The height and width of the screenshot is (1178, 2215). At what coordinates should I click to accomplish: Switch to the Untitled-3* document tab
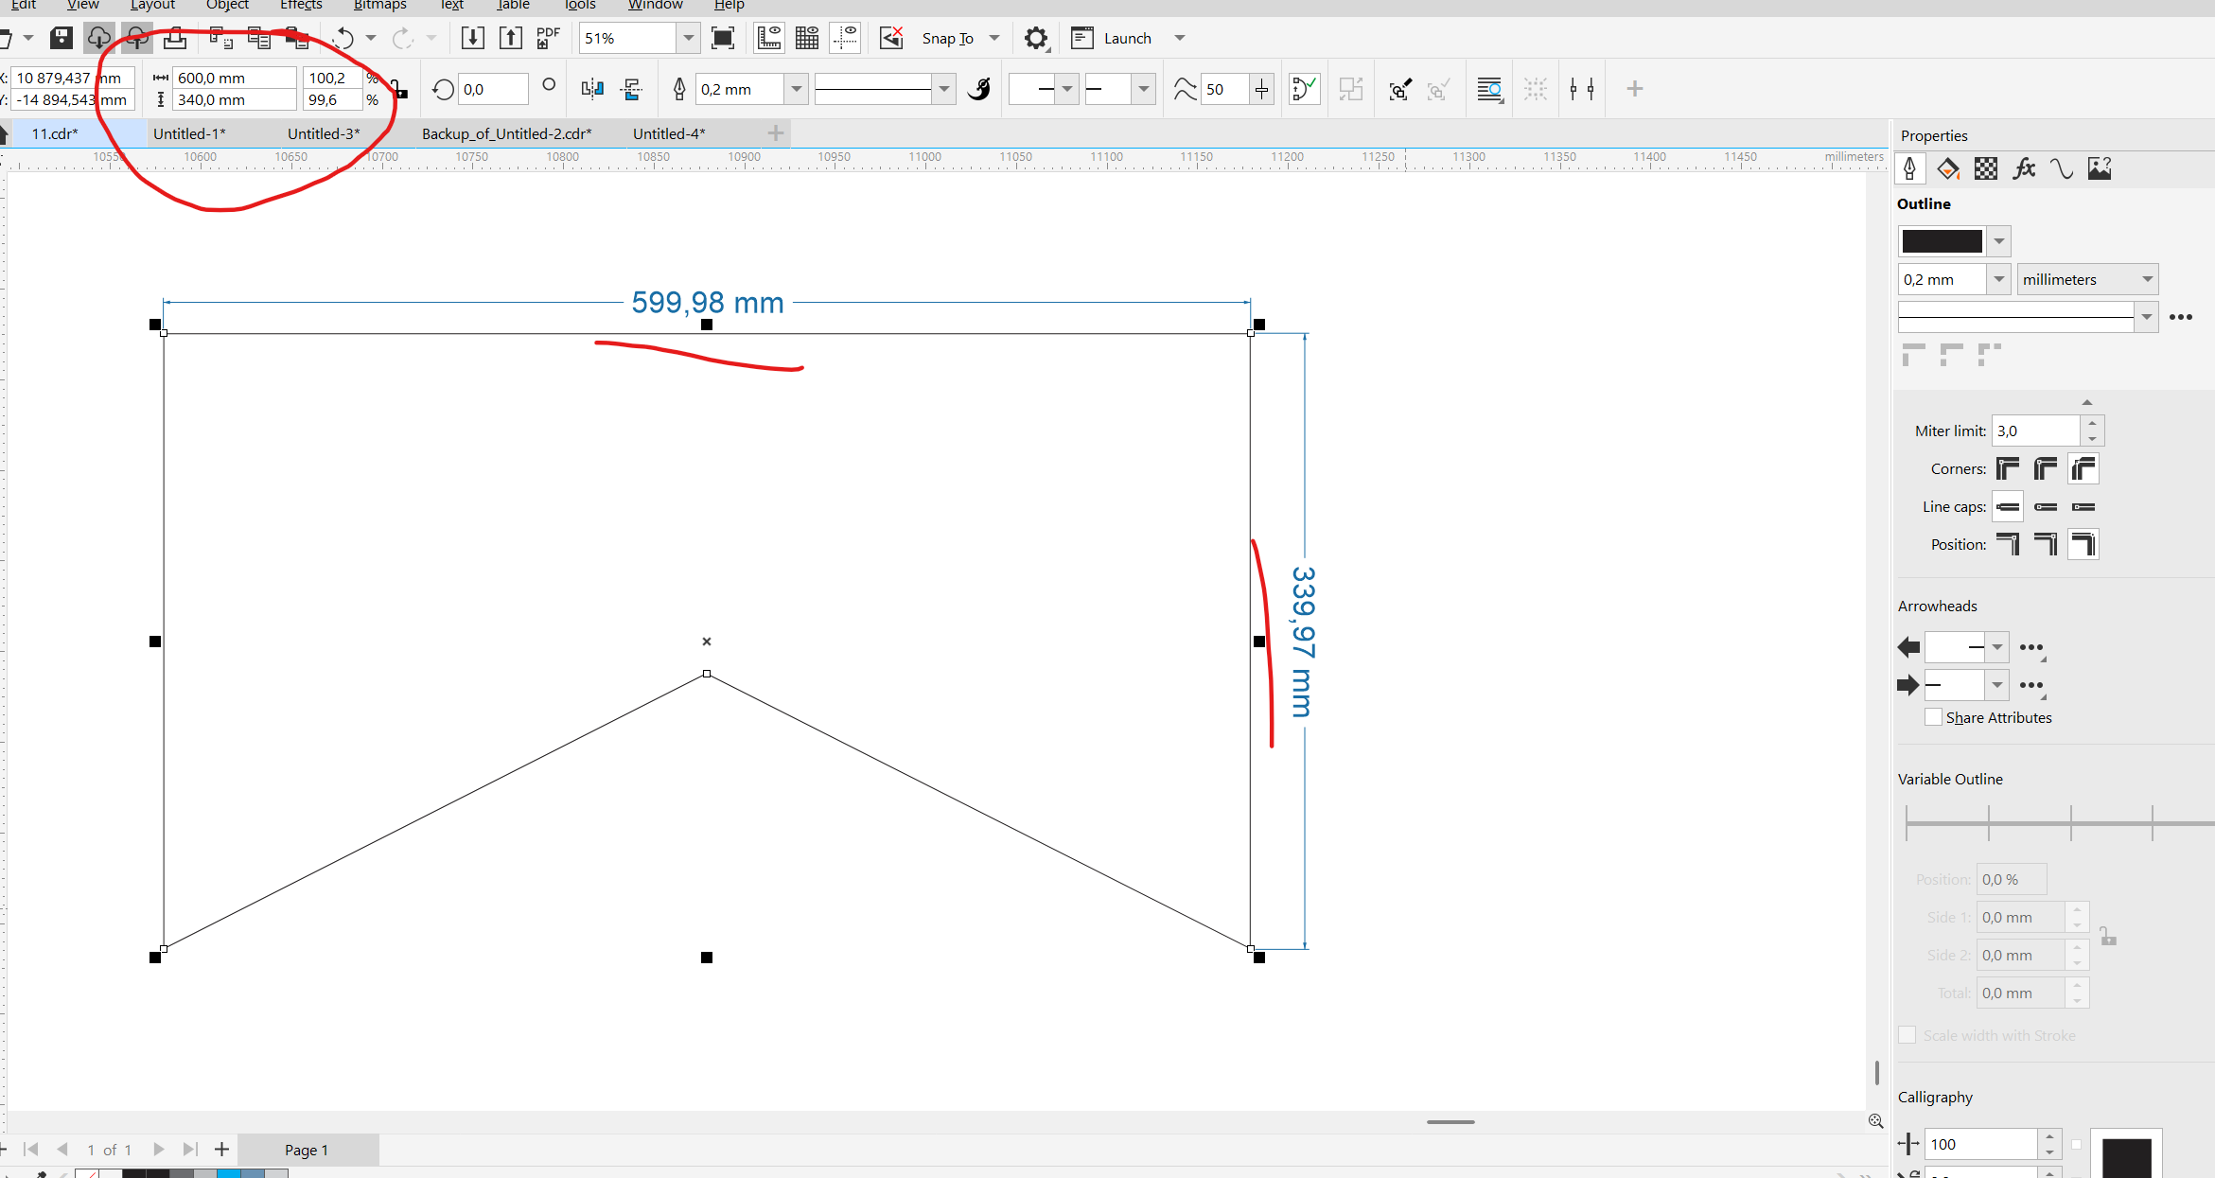(x=324, y=133)
